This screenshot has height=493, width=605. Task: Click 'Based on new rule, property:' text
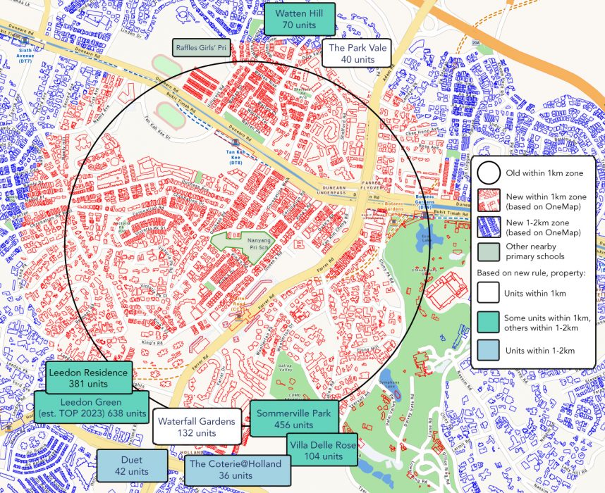(531, 273)
